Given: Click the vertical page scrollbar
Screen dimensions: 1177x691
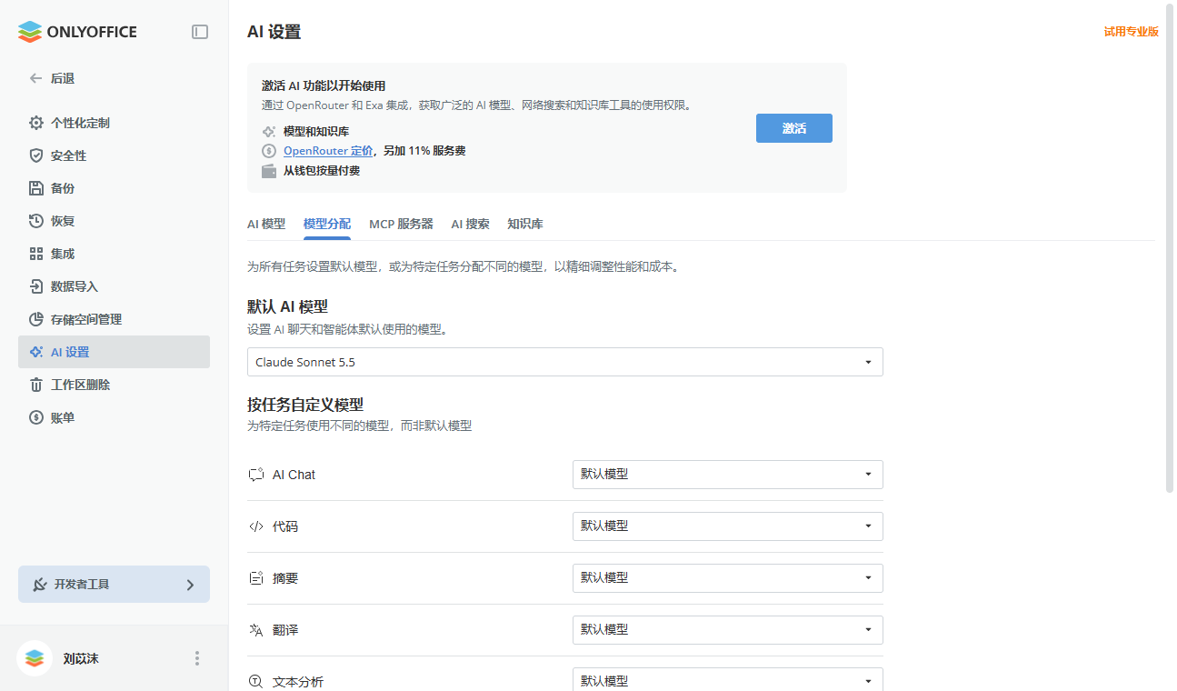Looking at the screenshot, I should 1169,248.
